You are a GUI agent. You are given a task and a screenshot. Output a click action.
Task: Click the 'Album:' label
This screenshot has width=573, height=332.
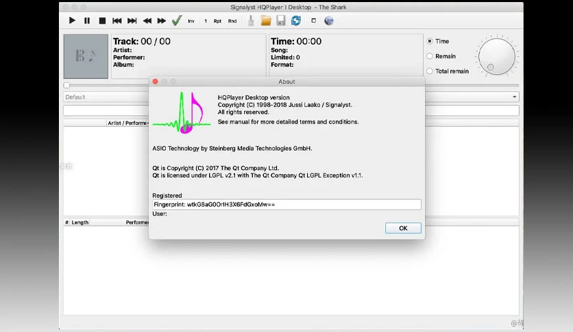point(123,64)
